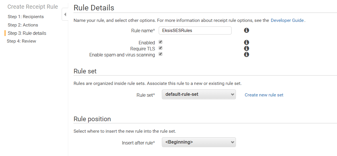
Task: Go to Step 1: Recipients
Action: click(x=26, y=17)
